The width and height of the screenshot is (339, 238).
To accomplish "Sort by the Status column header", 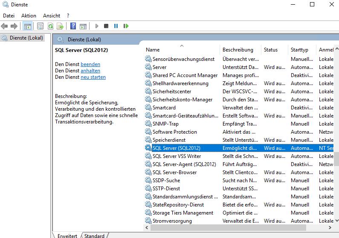I will 275,50.
